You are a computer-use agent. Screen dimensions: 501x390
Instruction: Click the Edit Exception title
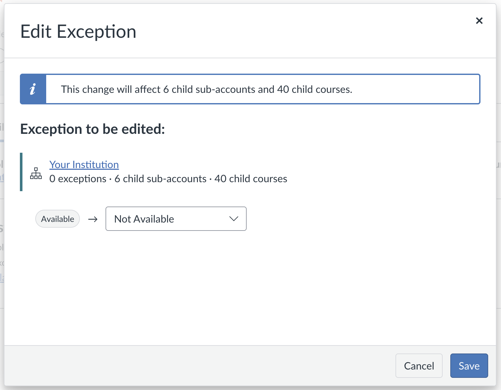[78, 31]
